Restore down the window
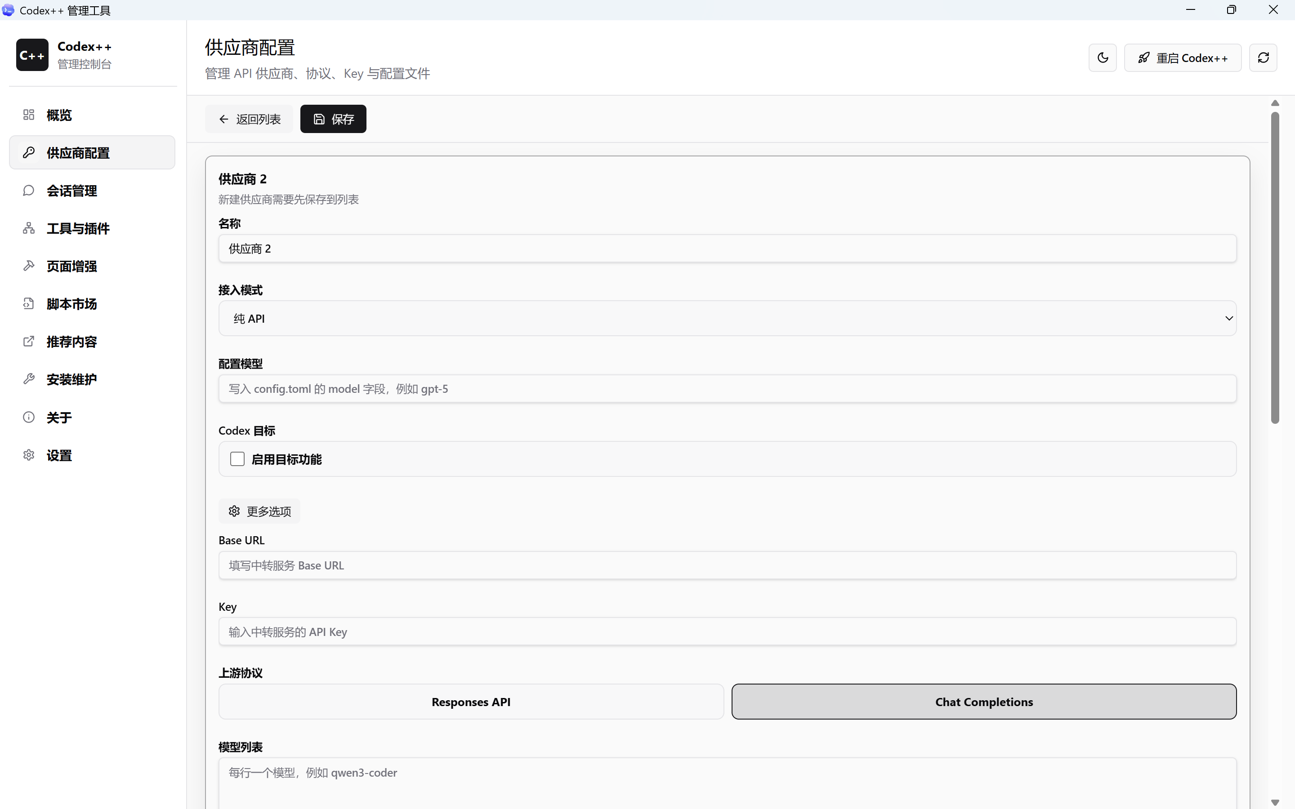 [1232, 9]
